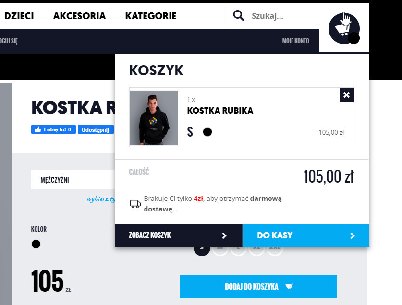The height and width of the screenshot is (305, 402).
Task: Open the shopping cart icon in header
Action: tap(344, 28)
